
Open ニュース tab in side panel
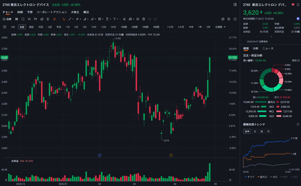[268, 48]
